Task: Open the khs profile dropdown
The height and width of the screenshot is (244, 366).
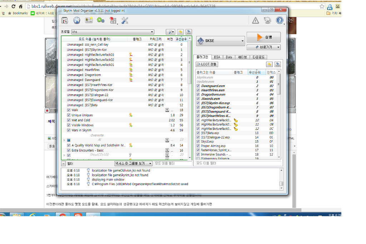Action: 113,32
